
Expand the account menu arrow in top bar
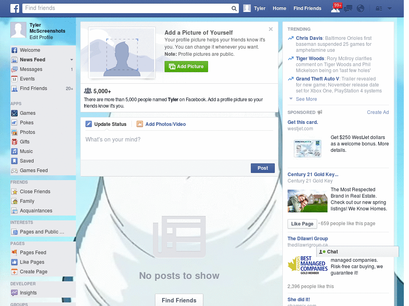pyautogui.click(x=390, y=9)
